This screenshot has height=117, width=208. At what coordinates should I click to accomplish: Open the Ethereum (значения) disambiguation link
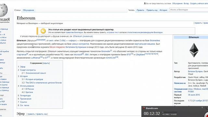(83, 36)
